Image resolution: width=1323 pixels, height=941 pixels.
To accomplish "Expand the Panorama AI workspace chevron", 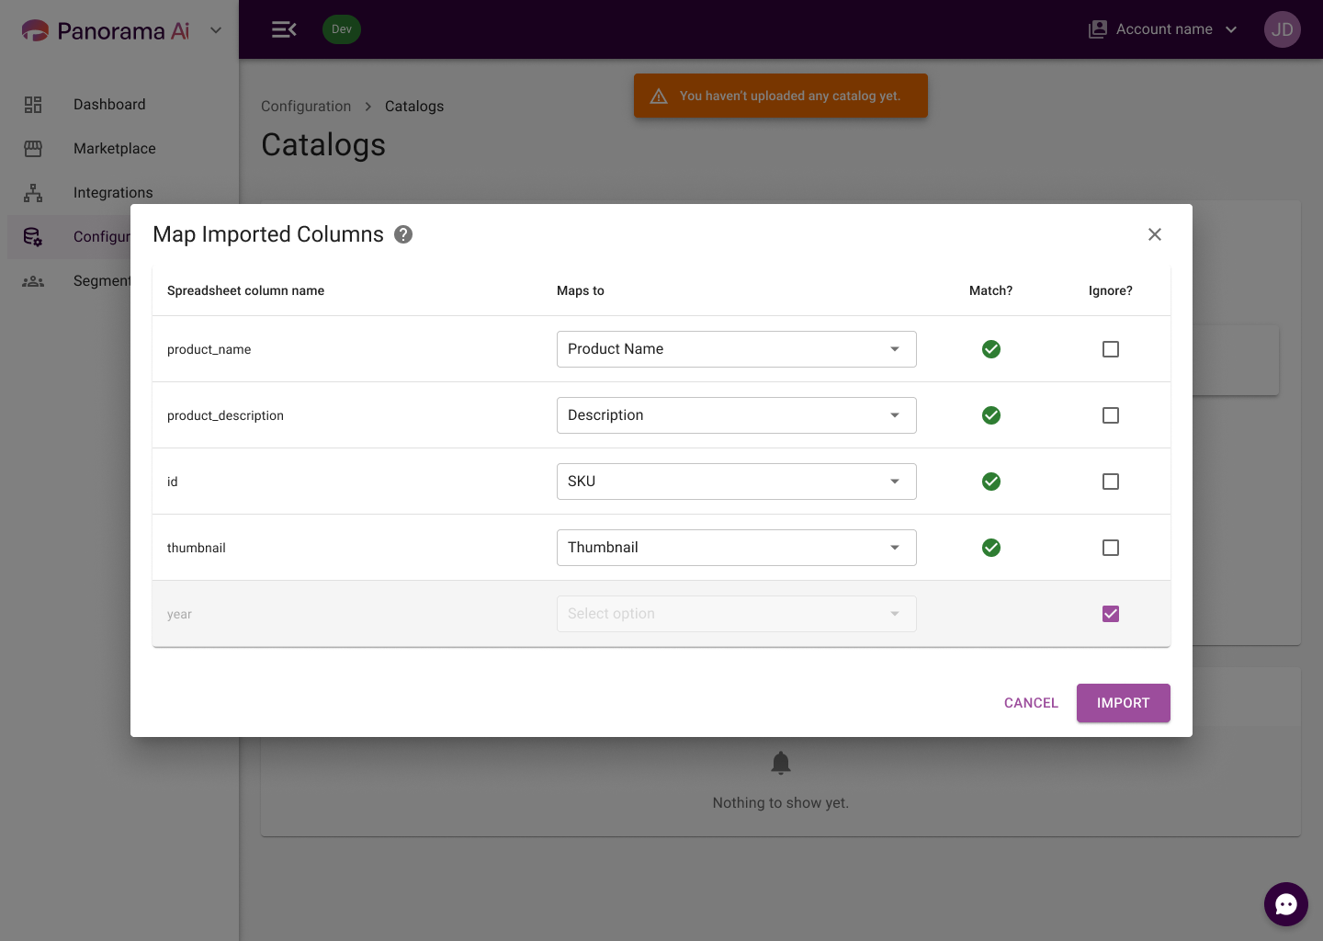I will pyautogui.click(x=216, y=30).
